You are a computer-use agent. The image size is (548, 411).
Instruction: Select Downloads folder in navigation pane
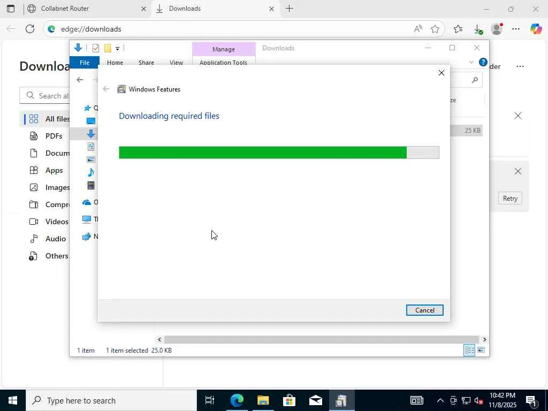coord(91,133)
